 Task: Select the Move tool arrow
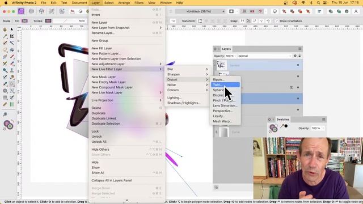pyautogui.click(x=12, y=29)
